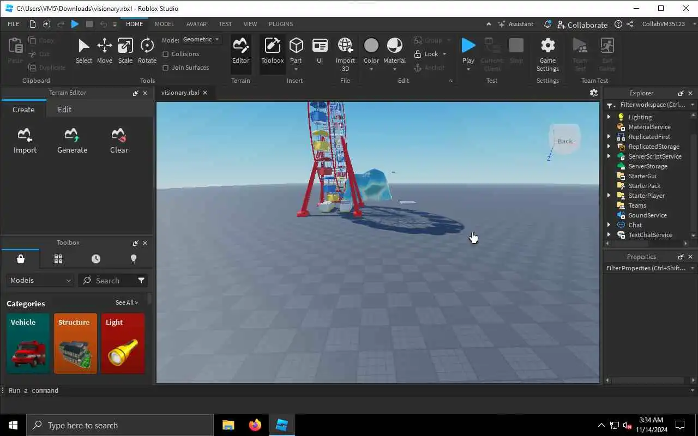Switch to Terrain Editor Edit tab

(x=64, y=110)
